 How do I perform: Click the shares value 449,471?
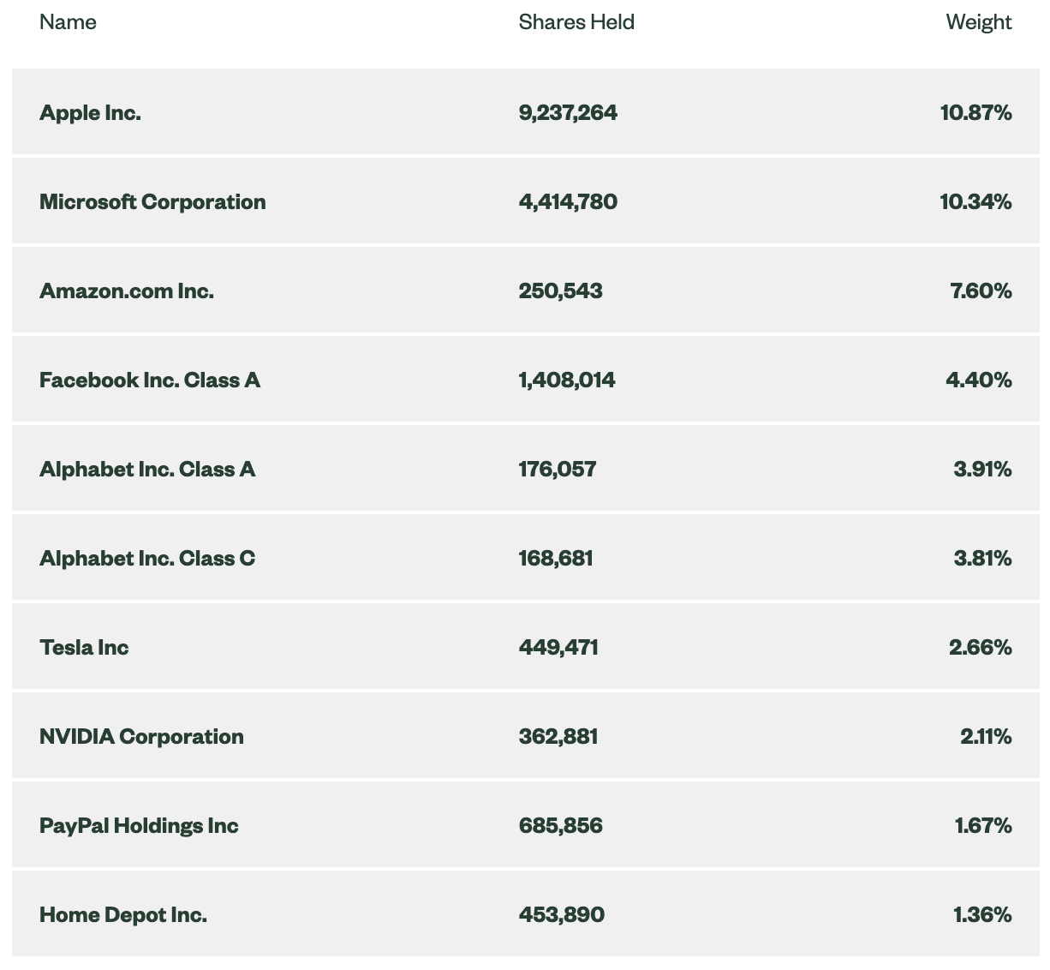click(558, 647)
